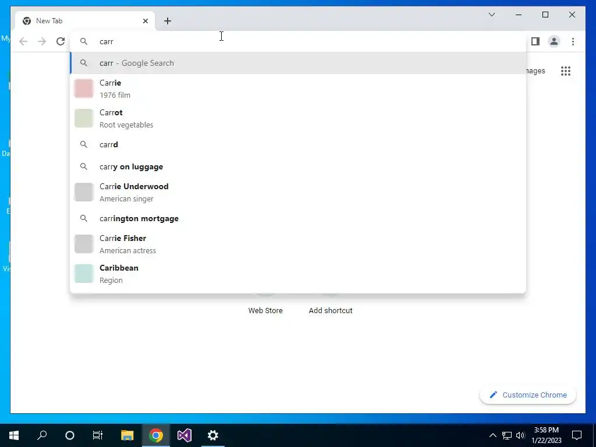Select 'carry on luggage' suggestion
The height and width of the screenshot is (447, 596).
tap(298, 166)
